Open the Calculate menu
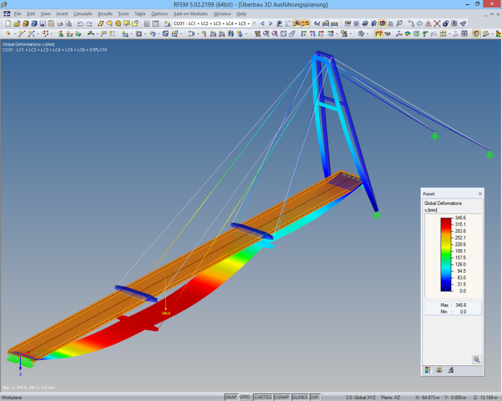 (x=82, y=14)
